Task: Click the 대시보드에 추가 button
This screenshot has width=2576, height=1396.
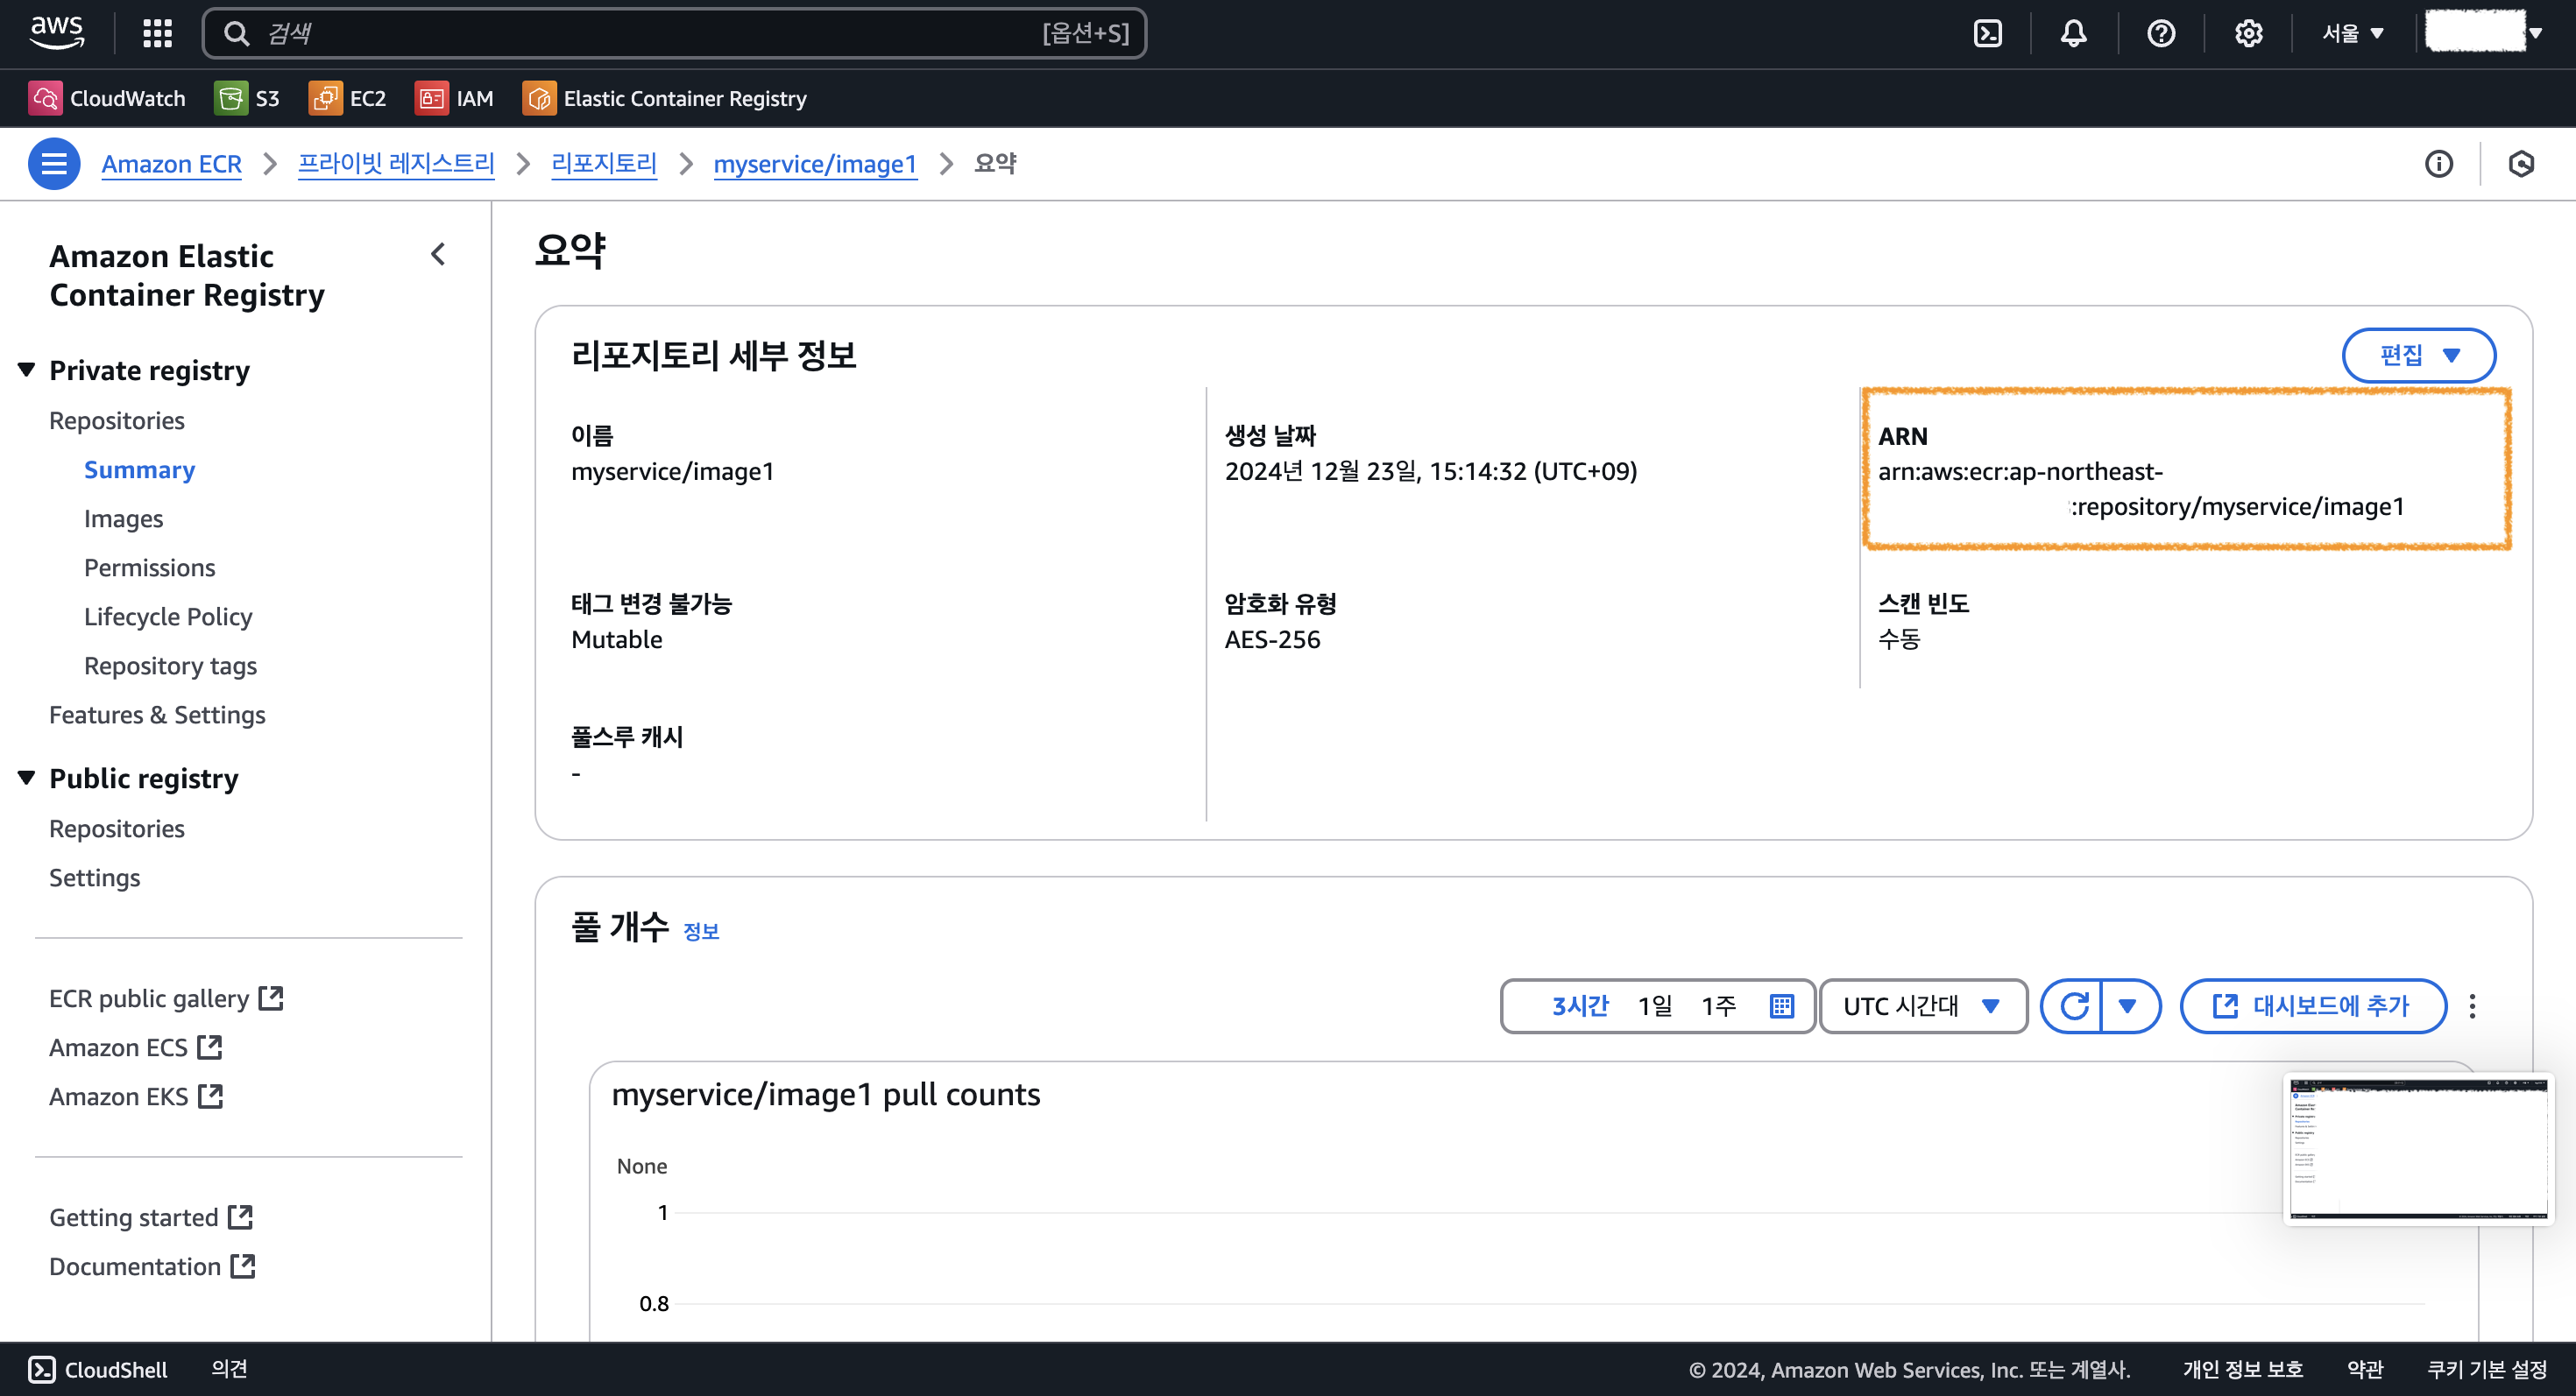Action: coord(2312,1005)
